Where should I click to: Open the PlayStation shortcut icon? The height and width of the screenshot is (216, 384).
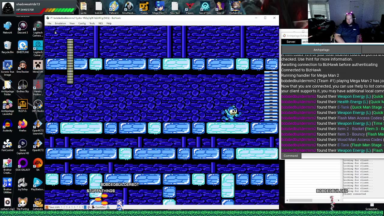[38, 184]
